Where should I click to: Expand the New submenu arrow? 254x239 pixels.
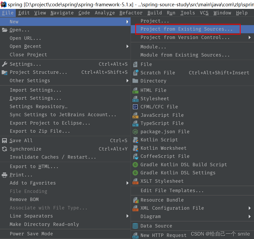point(127,22)
